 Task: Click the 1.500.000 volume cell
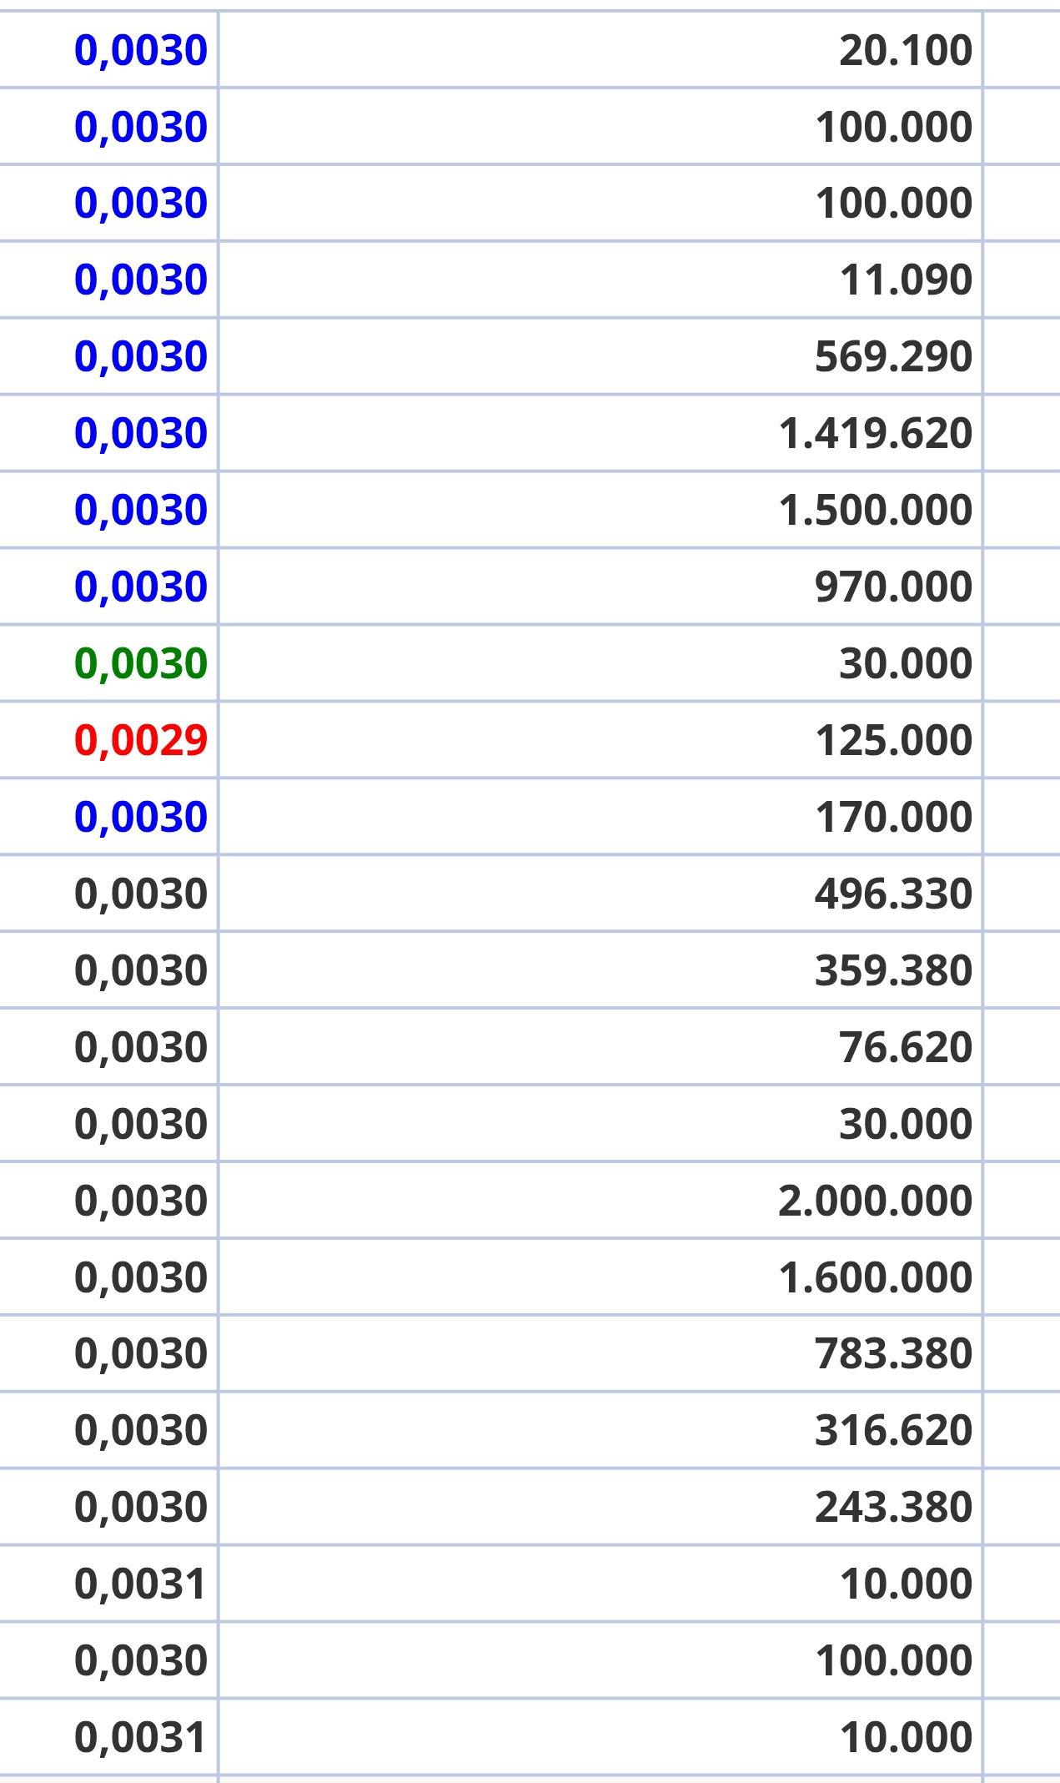(875, 510)
